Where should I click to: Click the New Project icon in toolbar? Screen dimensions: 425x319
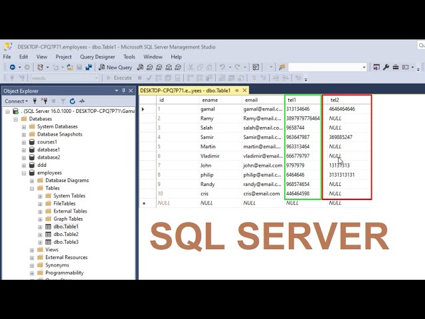40,67
